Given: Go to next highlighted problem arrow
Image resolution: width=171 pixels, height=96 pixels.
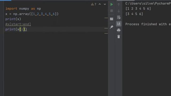Looking at the screenshot, I should [x=105, y=4].
